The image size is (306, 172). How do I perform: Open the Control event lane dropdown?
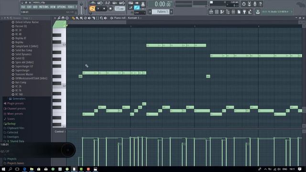click(60, 132)
